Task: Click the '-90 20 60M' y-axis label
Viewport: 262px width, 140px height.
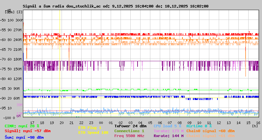Action: (10, 98)
